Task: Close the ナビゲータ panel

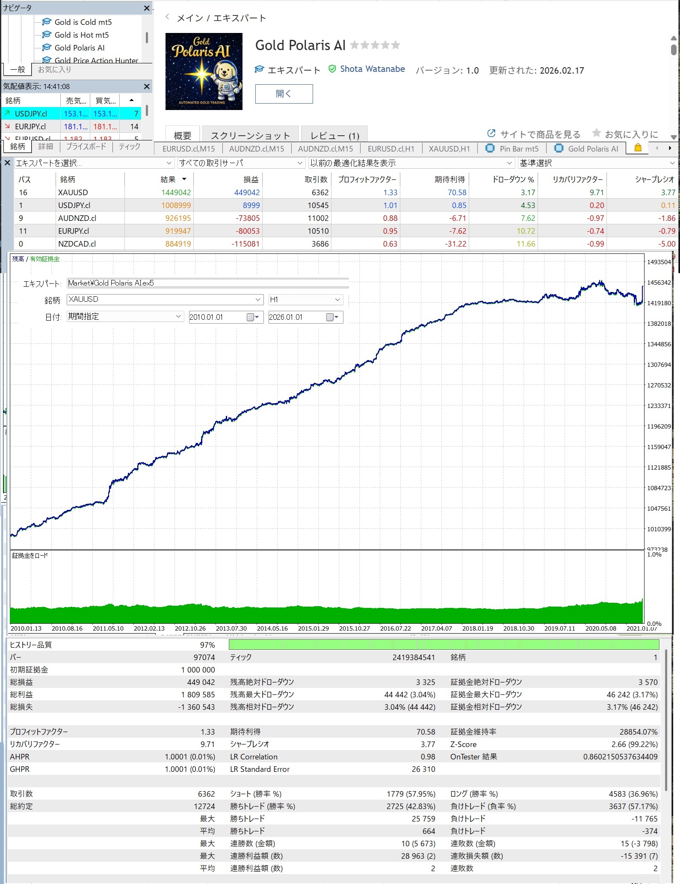Action: coord(147,8)
